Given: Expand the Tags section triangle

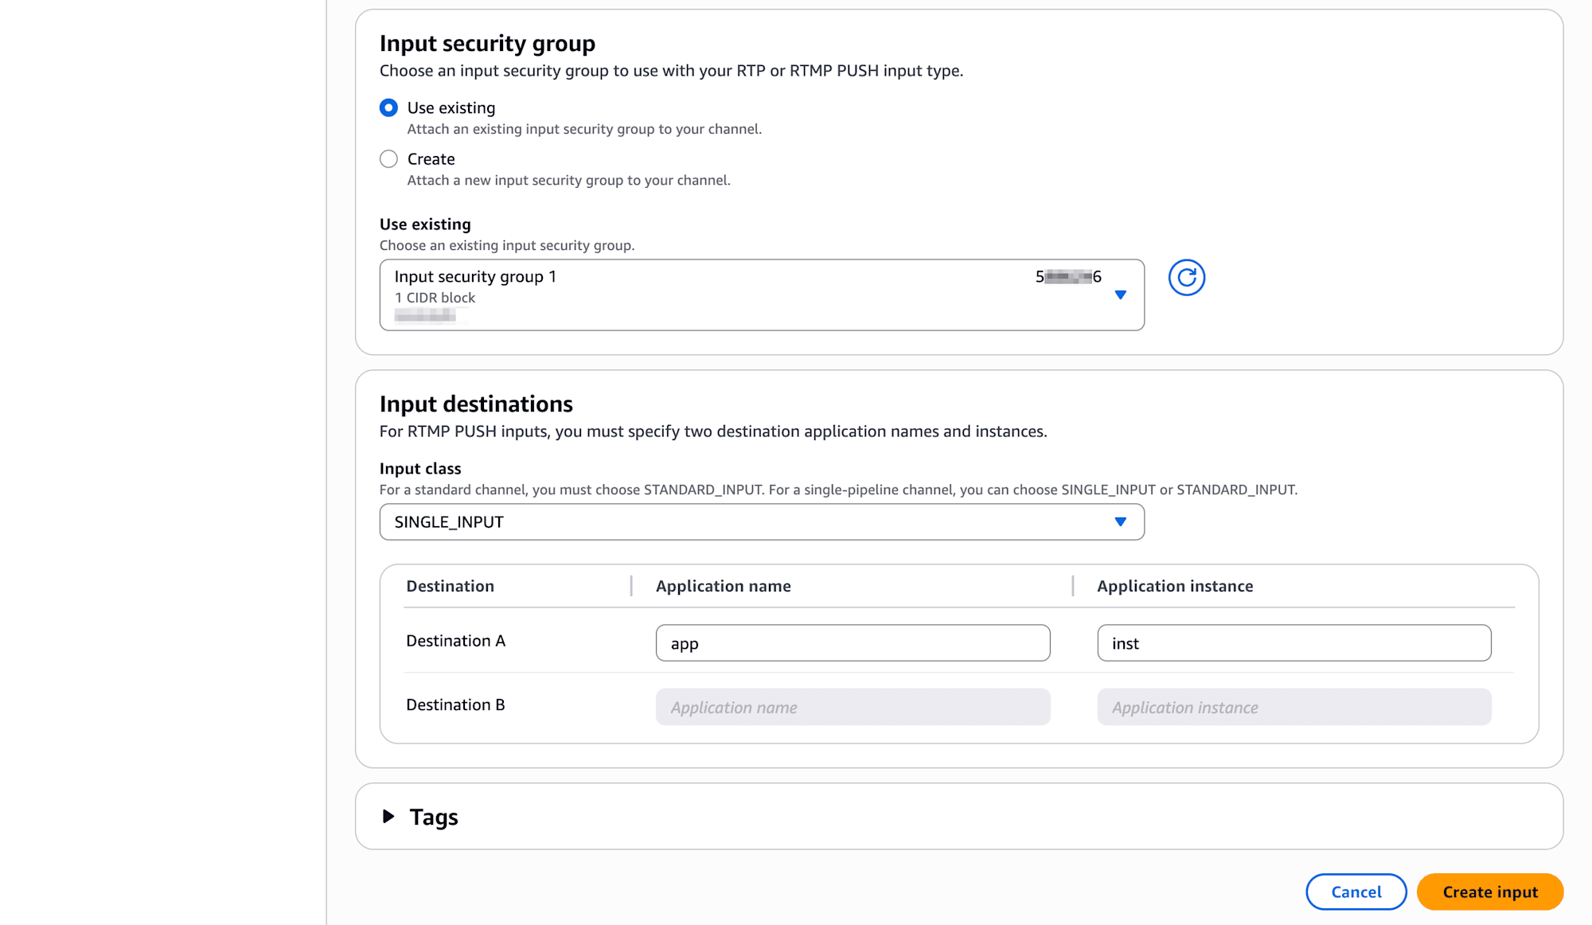Looking at the screenshot, I should (388, 816).
